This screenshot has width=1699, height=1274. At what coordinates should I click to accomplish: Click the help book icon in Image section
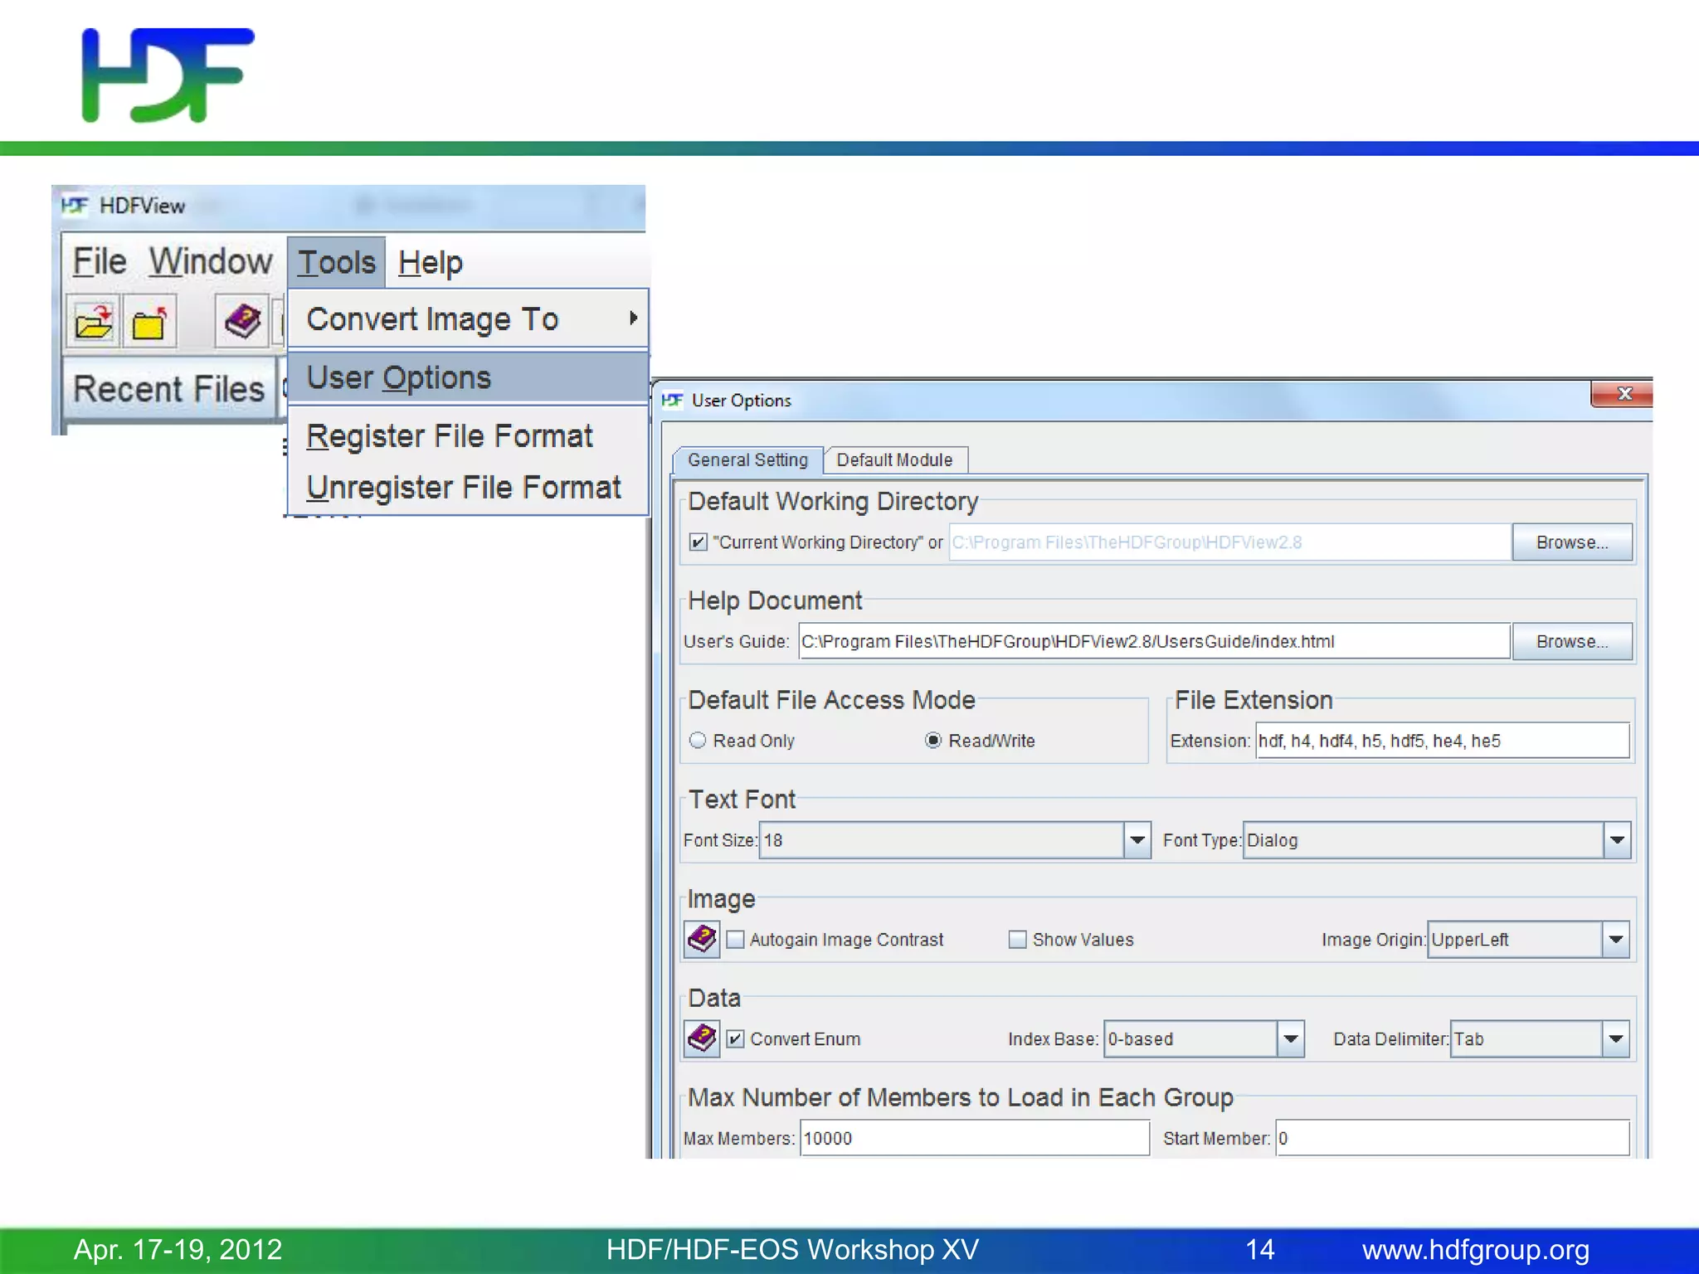click(x=702, y=939)
